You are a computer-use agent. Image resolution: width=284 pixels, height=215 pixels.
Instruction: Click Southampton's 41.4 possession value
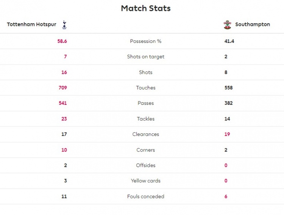click(x=229, y=41)
